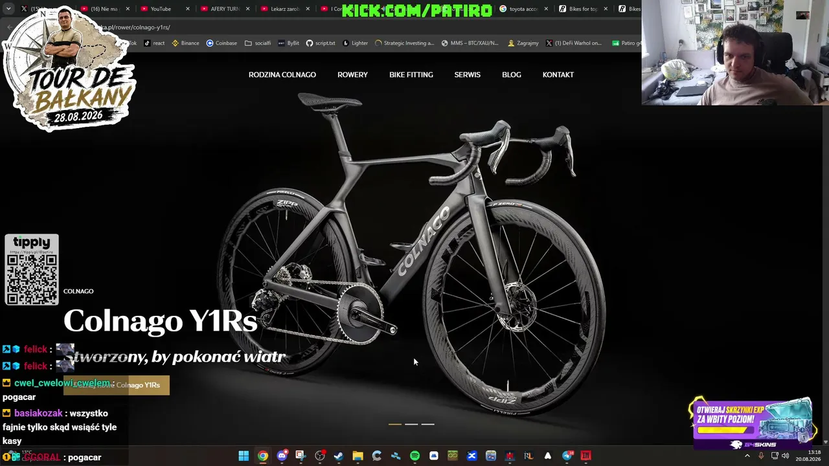
Task: Open the KONTAKT page
Action: [x=558, y=74]
